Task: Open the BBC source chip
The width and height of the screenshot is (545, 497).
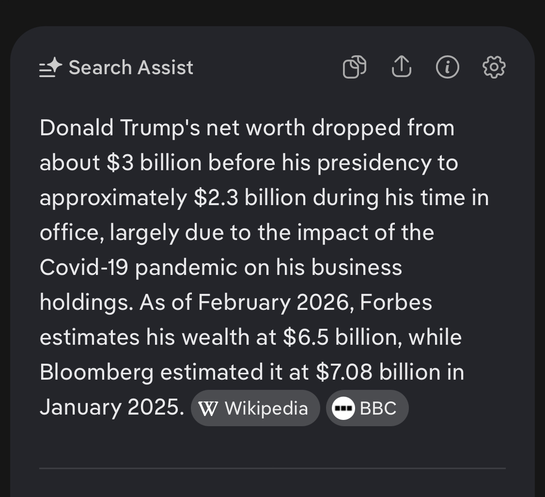Action: (367, 408)
